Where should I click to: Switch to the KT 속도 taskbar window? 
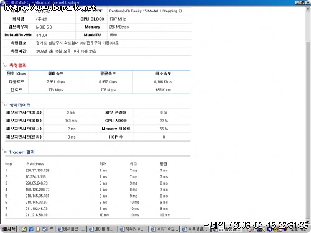click(165, 229)
